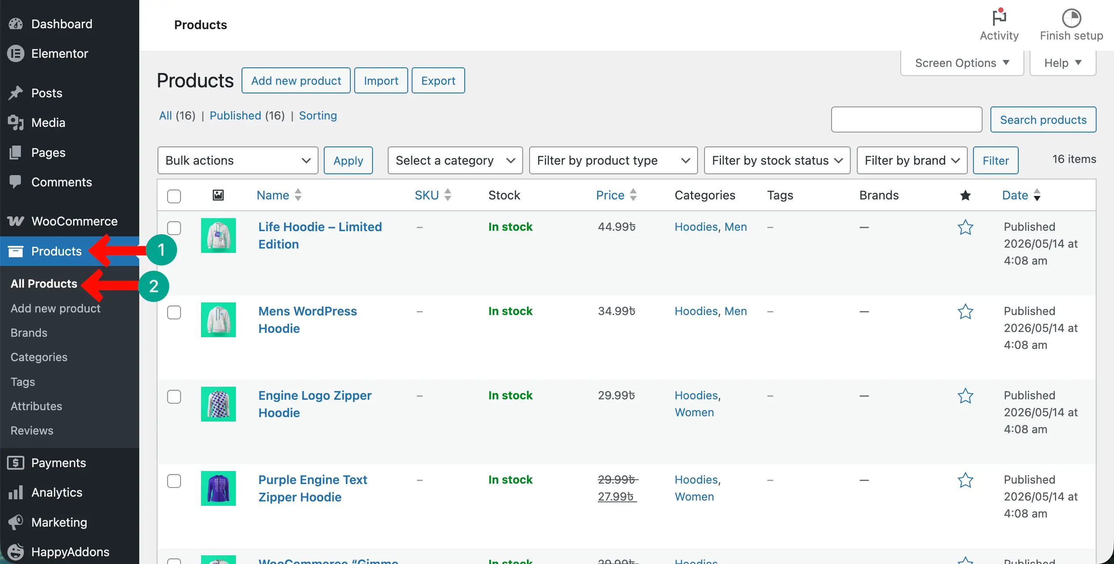Click the Add new product button

click(x=296, y=80)
